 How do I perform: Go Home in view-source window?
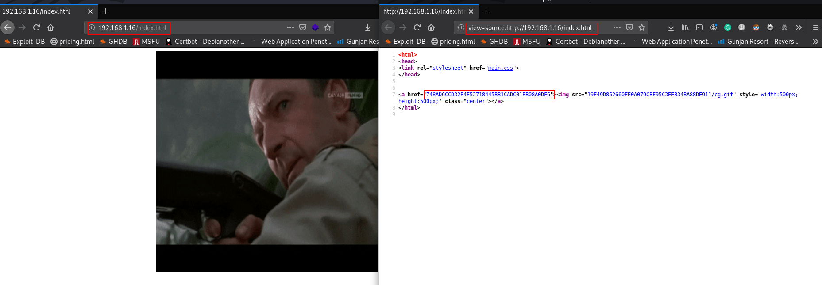pos(431,27)
